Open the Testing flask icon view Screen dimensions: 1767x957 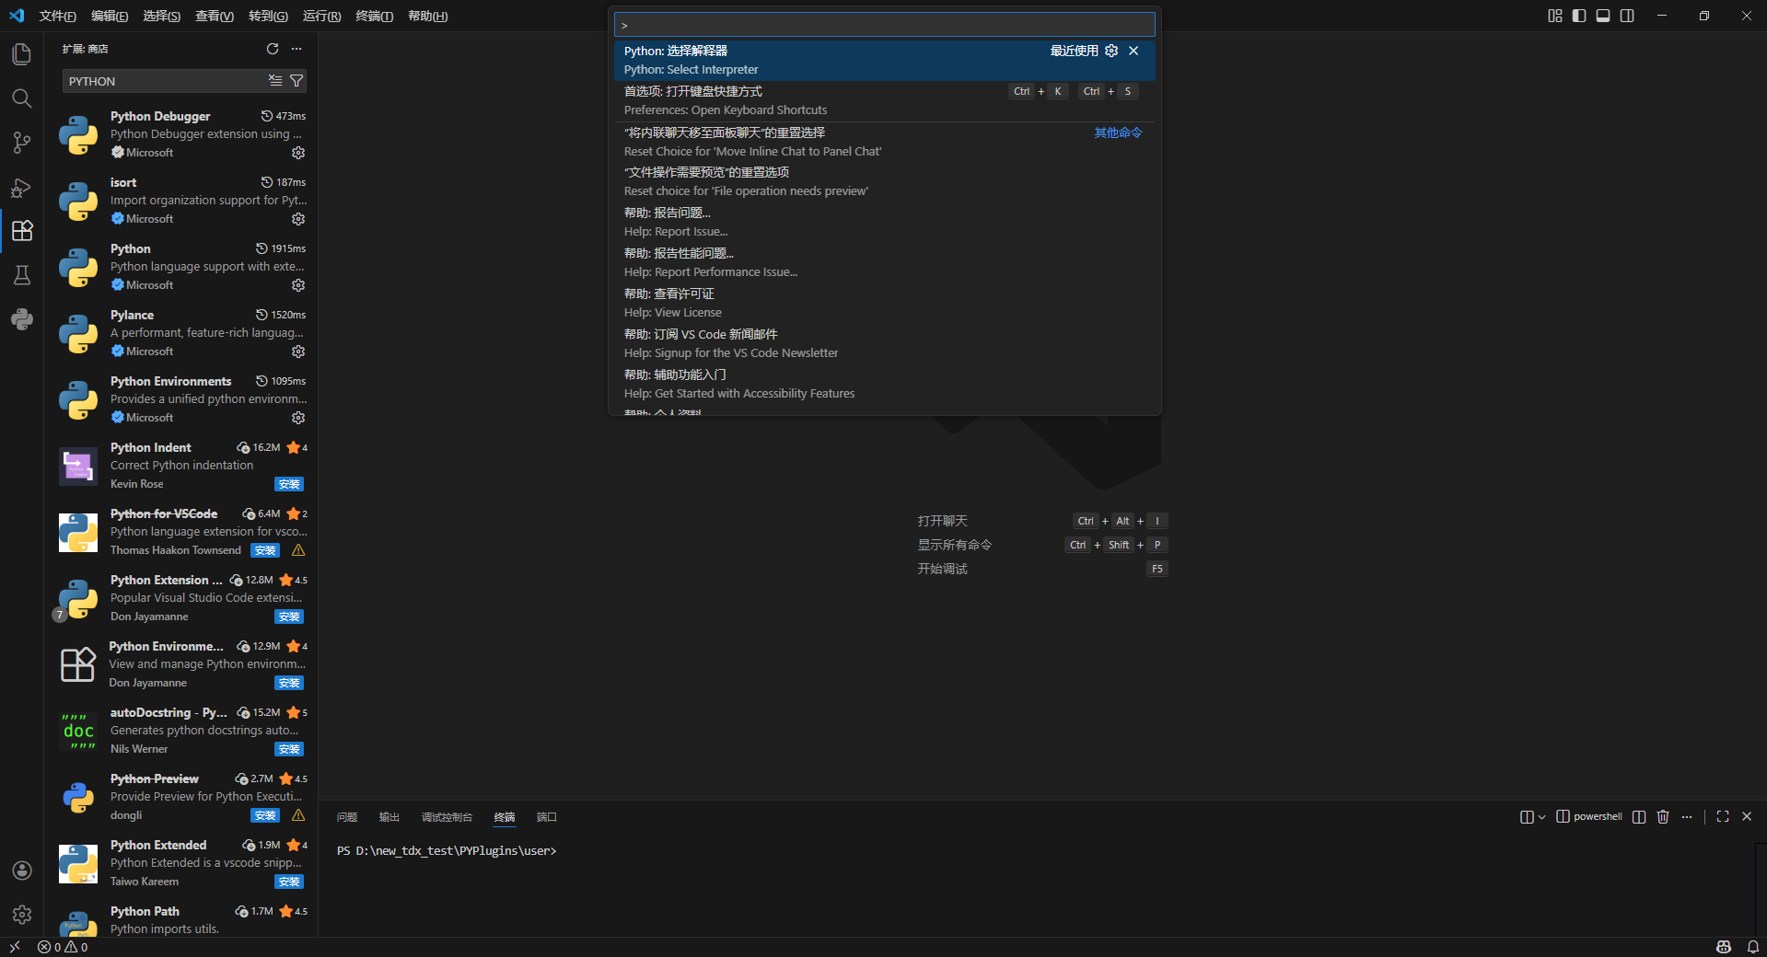pos(22,275)
